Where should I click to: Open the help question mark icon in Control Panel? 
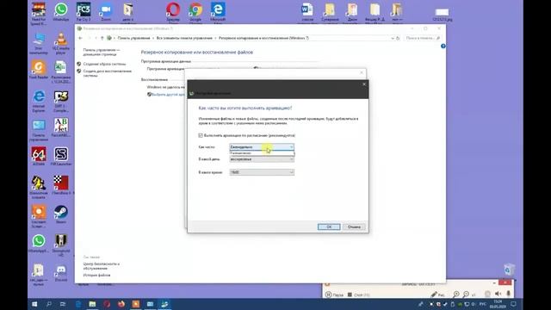click(x=443, y=46)
